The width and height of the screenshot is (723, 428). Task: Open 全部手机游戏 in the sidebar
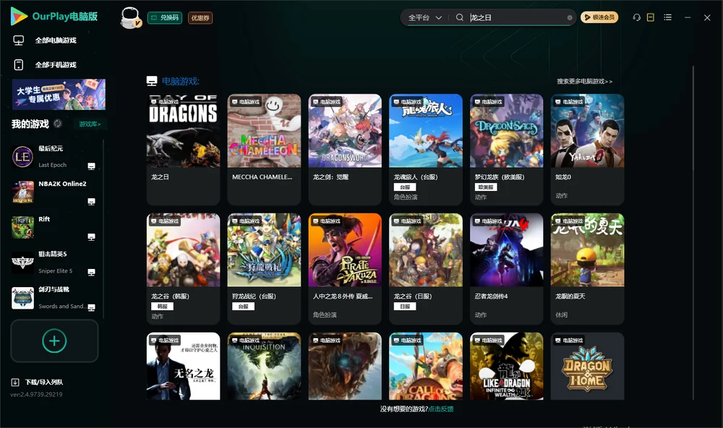click(45, 65)
